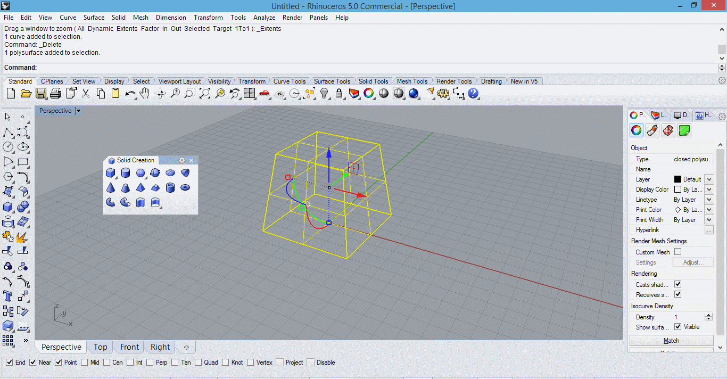Open the Print Width dropdown
727x379 pixels.
click(x=709, y=220)
